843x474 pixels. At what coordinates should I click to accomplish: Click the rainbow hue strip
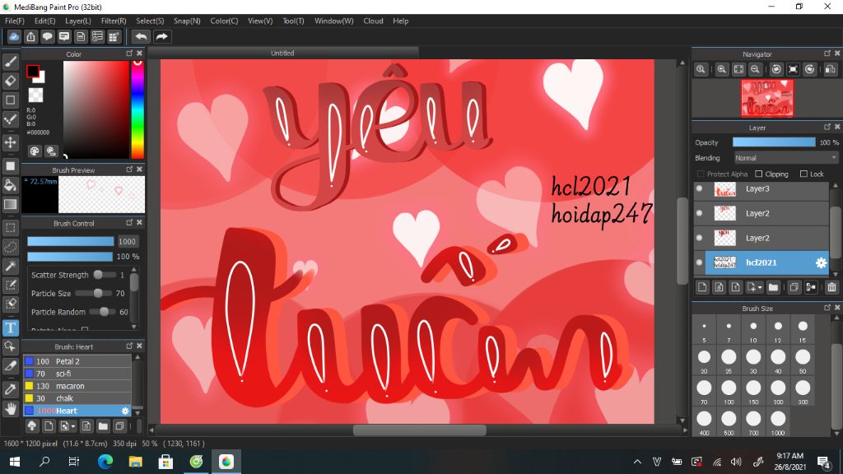pyautogui.click(x=137, y=109)
